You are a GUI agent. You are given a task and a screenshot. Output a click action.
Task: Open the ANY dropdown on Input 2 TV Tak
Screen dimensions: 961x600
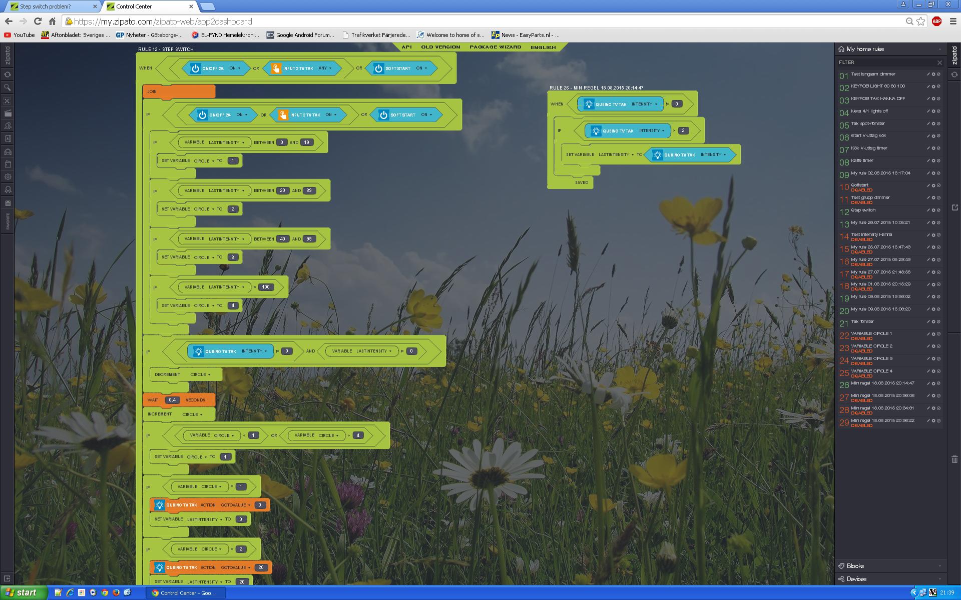click(x=325, y=68)
